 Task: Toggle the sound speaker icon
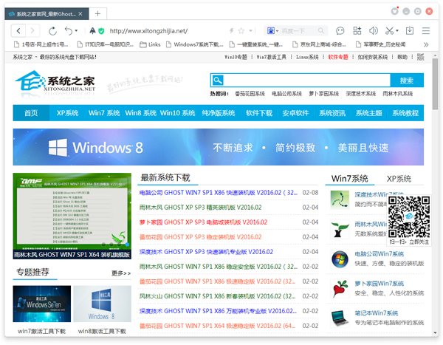click(x=373, y=30)
